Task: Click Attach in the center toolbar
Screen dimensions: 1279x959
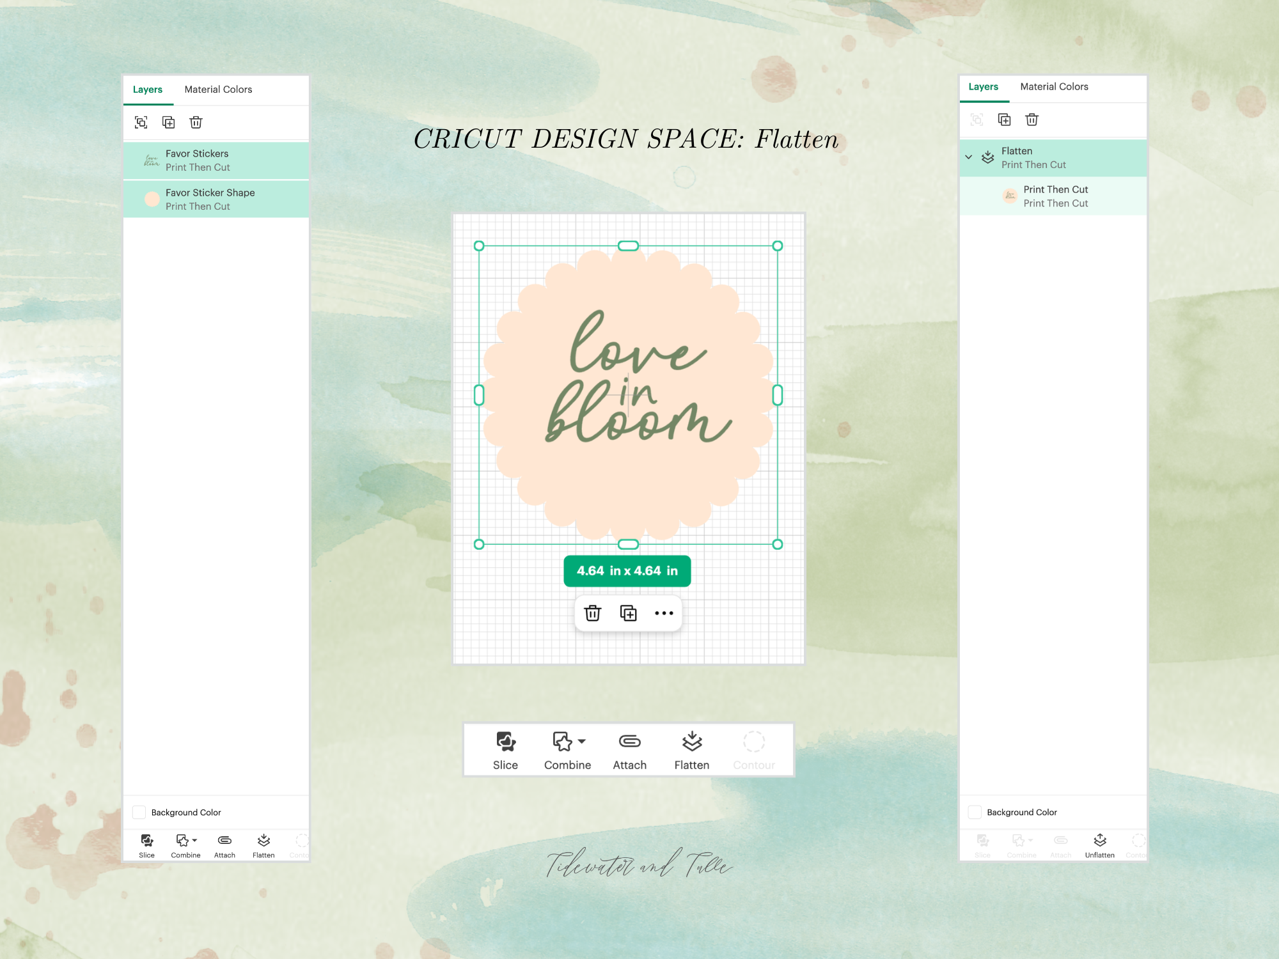Action: (630, 751)
